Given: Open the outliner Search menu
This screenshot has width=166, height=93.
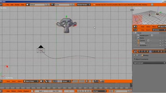Looking at the screenshot, I should tap(148, 30).
